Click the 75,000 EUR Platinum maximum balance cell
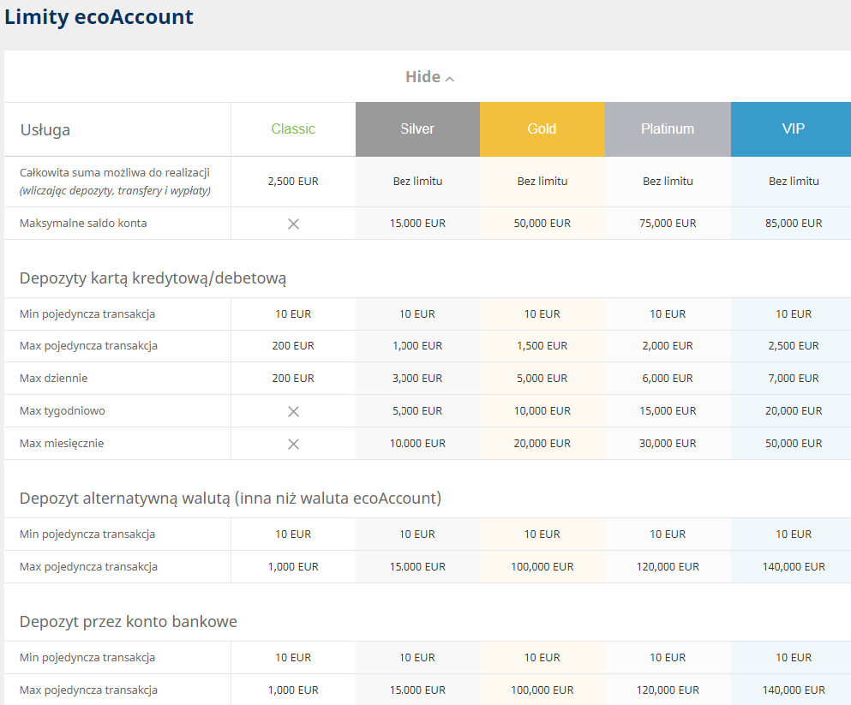 (668, 224)
